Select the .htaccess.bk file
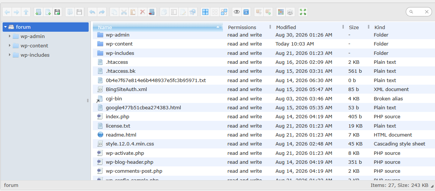435x191 pixels. click(x=264, y=71)
